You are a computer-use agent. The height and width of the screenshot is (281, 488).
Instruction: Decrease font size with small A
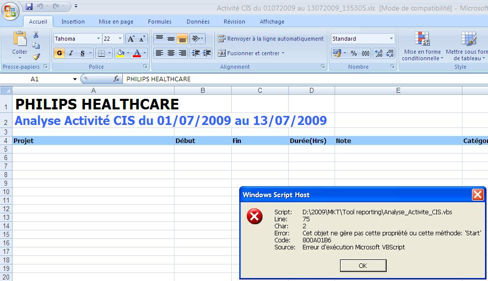click(142, 39)
